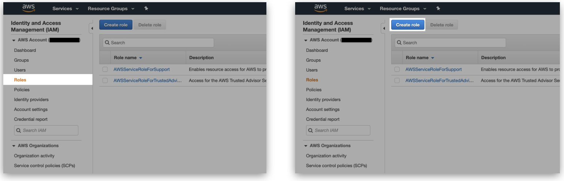This screenshot has height=181, width=564.
Task: Collapse AWS Organizations section in the left screenshot
Action: click(14, 146)
